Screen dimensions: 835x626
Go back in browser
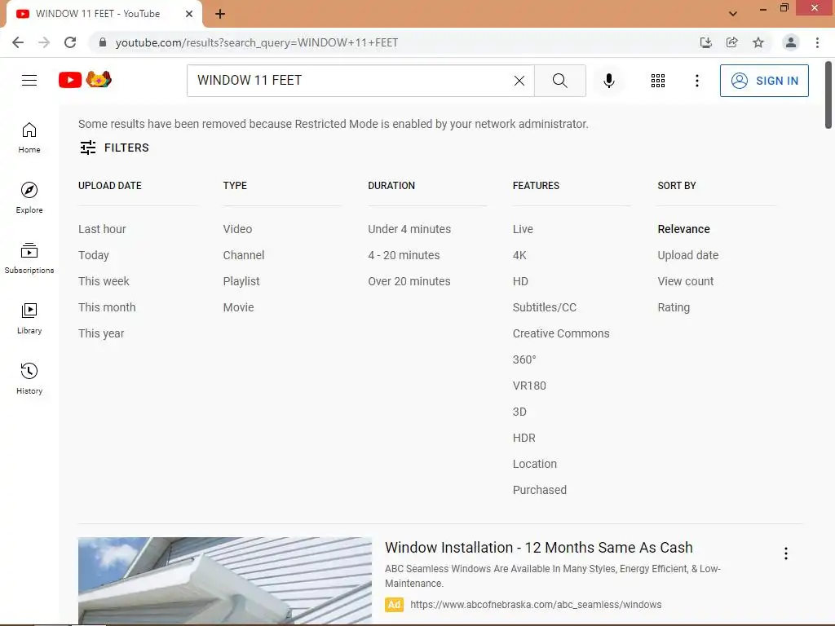tap(18, 42)
